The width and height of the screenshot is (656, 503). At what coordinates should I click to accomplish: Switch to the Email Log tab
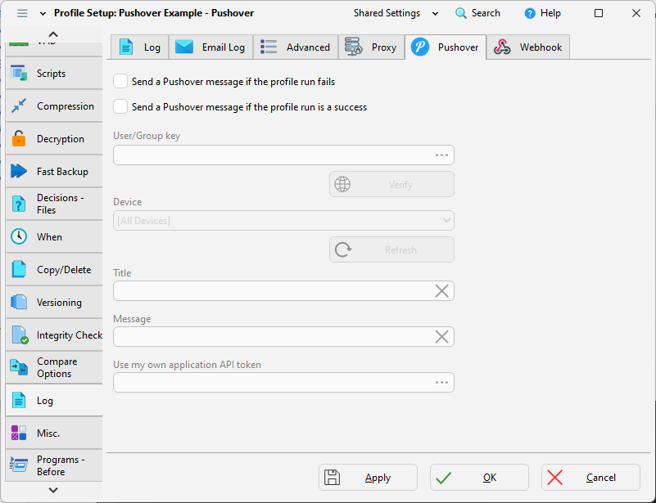(210, 47)
